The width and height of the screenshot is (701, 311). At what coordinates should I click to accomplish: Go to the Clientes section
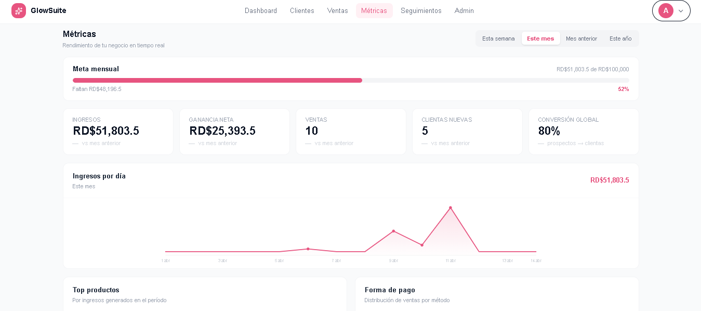coord(302,11)
